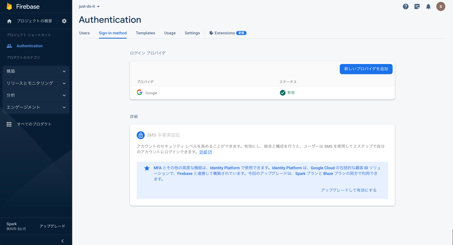
Task: Click the green enabled checkmark status icon
Action: click(283, 93)
